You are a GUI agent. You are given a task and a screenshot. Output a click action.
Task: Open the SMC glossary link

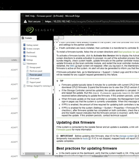[72, 66]
